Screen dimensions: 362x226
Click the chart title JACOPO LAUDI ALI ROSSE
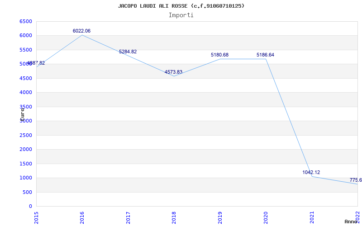181,6
